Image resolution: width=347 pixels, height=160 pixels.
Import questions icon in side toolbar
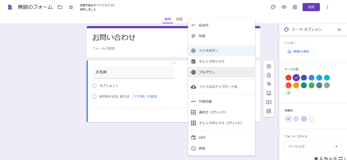(269, 75)
